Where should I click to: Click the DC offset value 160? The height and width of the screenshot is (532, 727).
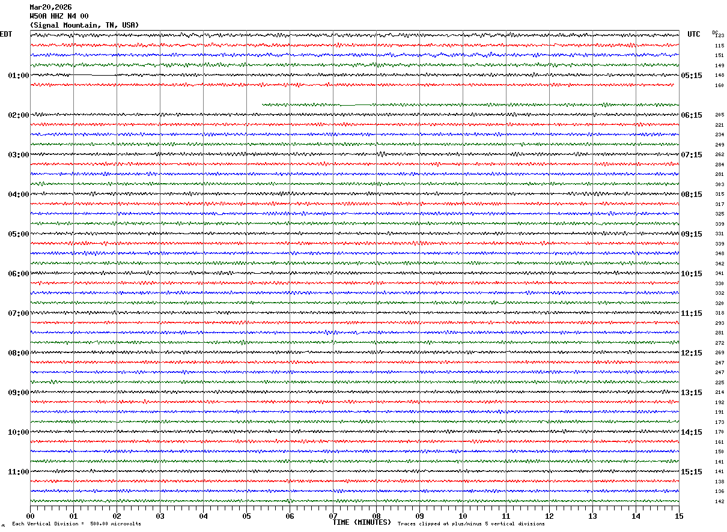coord(719,85)
